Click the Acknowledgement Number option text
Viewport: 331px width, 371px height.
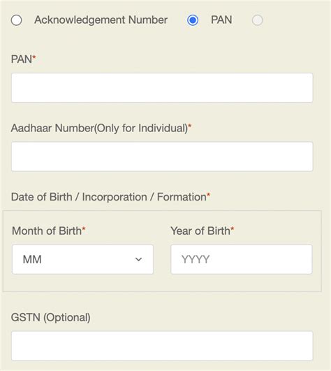point(101,20)
